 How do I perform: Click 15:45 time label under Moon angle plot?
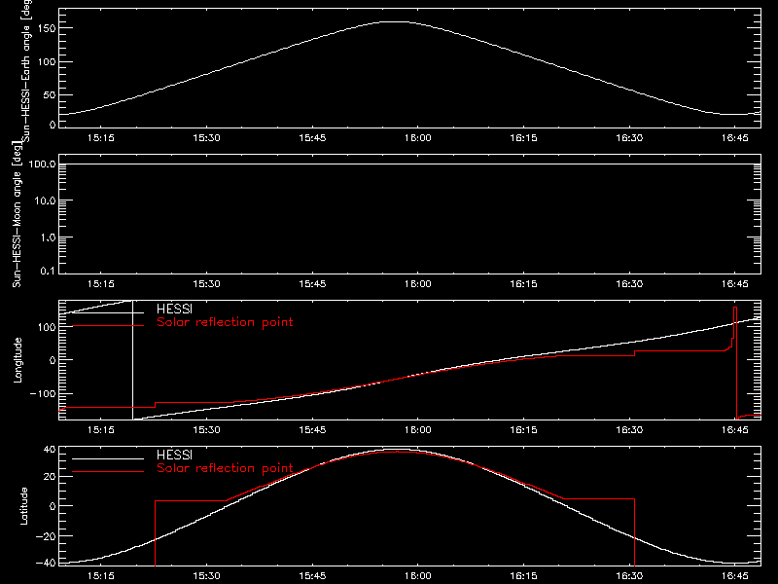click(312, 284)
